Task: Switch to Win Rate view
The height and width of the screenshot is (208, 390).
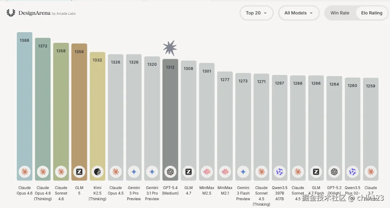Action: [x=340, y=13]
